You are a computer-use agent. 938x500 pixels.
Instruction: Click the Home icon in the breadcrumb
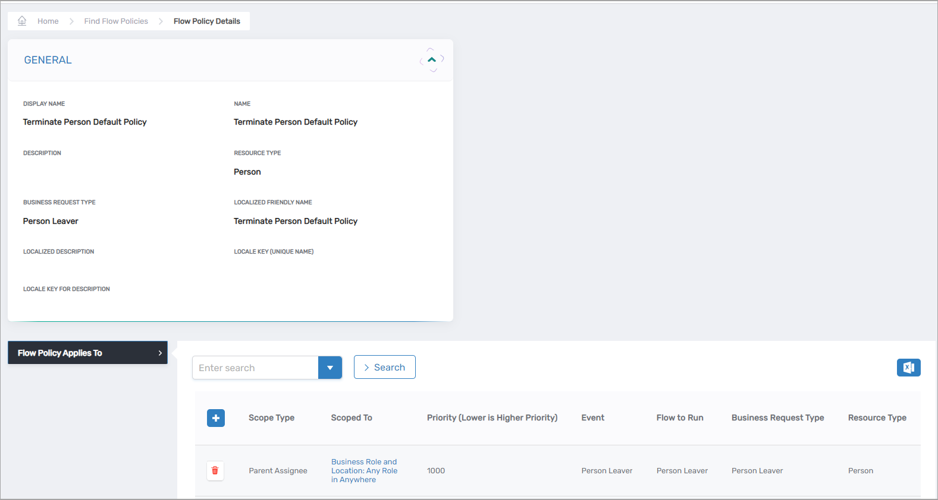[22, 21]
